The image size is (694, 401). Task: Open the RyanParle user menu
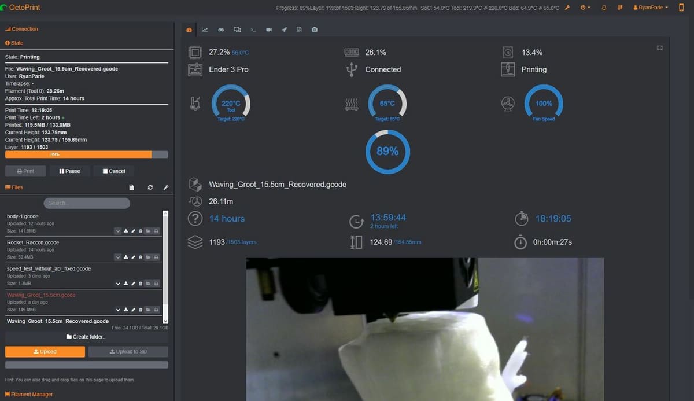pos(651,8)
